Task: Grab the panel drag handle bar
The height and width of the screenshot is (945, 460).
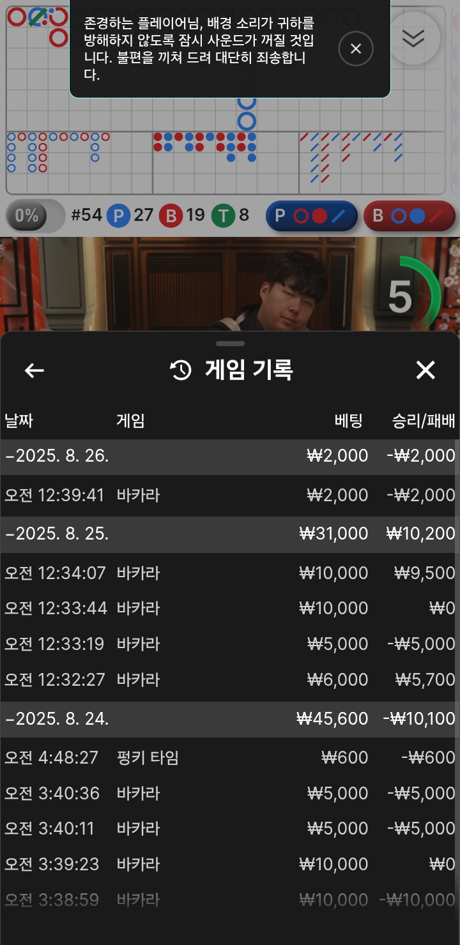Action: [x=230, y=344]
